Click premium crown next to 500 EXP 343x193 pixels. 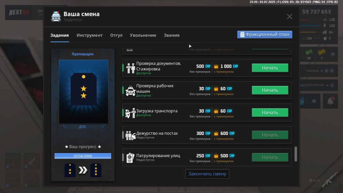click(216, 156)
